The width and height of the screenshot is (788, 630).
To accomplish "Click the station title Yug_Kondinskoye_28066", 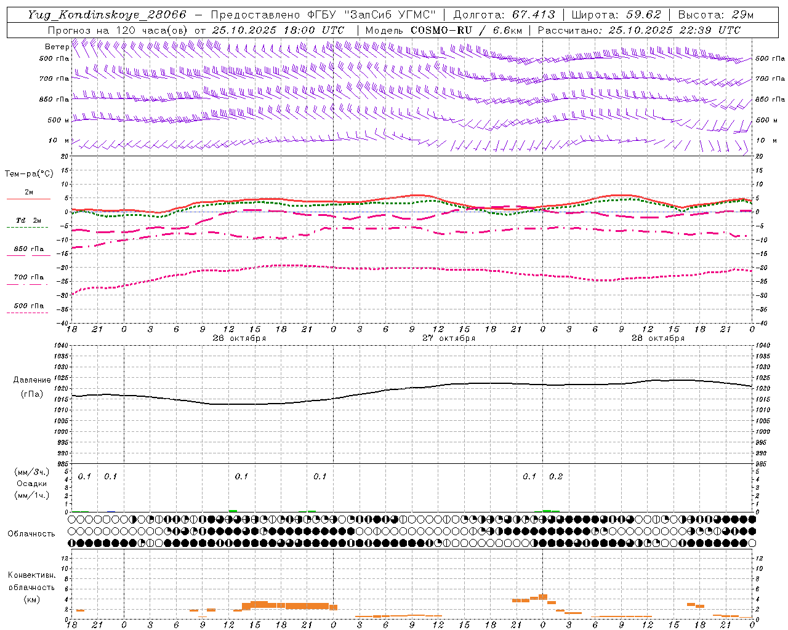I will [x=107, y=15].
